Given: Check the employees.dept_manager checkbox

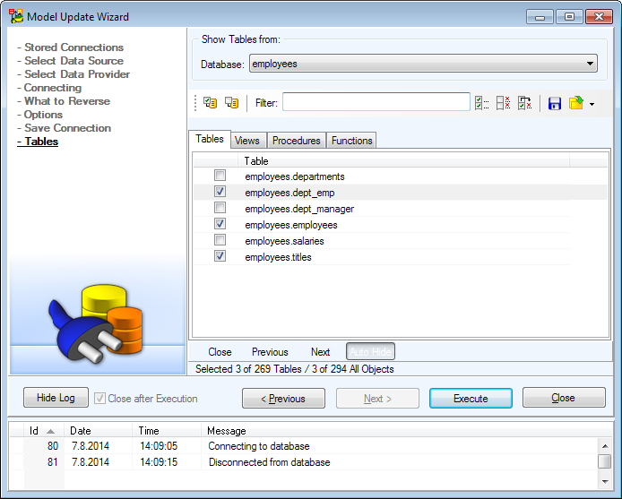Looking at the screenshot, I should tap(220, 208).
